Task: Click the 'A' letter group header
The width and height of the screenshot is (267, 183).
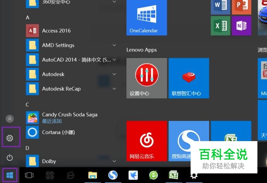Action: coord(27,18)
